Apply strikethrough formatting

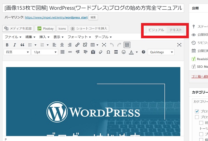pos(70,52)
